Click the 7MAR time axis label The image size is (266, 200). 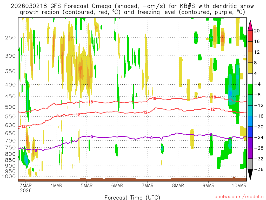(x=148, y=185)
